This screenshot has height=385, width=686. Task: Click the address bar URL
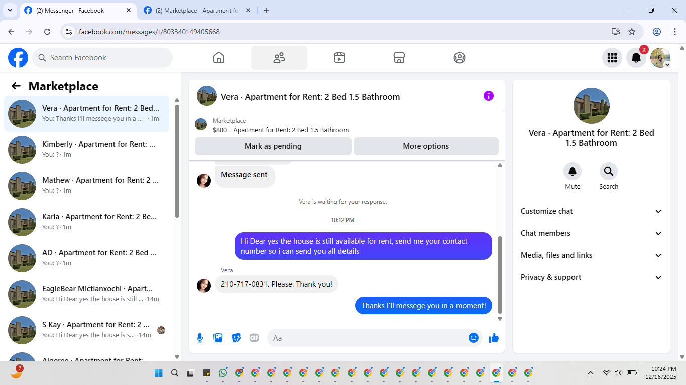pos(149,32)
